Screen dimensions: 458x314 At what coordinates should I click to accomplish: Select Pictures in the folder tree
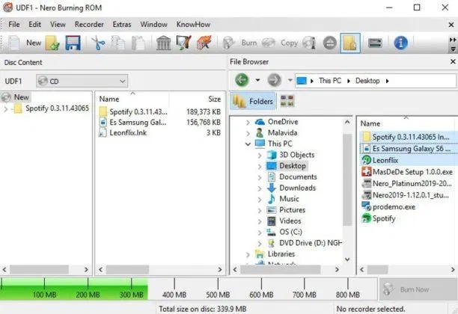click(292, 210)
